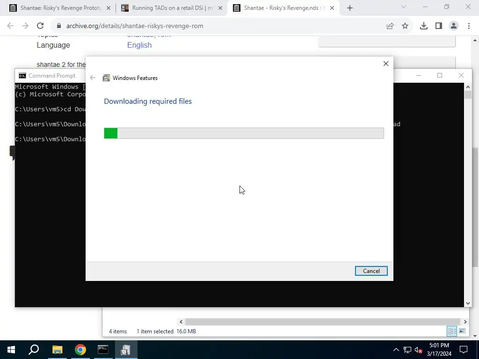Image resolution: width=479 pixels, height=359 pixels.
Task: Close the Shantae Prototype browser tab
Action: click(109, 8)
